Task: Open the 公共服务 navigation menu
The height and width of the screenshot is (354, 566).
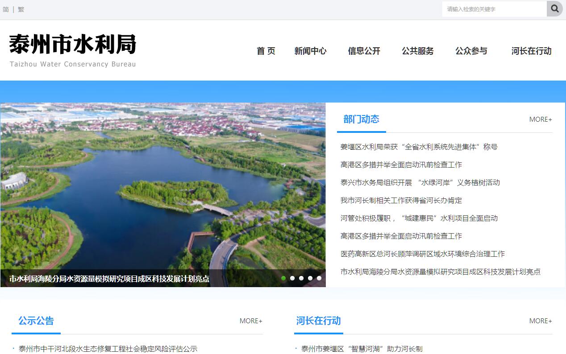Action: click(417, 51)
